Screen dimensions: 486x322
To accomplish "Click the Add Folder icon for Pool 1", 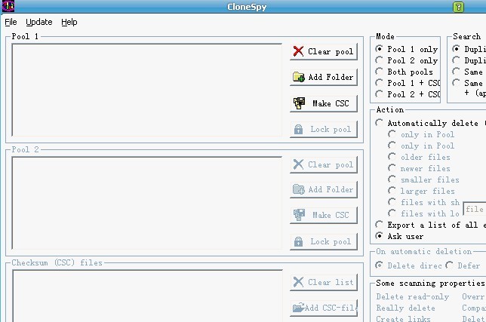I will pyautogui.click(x=298, y=78).
